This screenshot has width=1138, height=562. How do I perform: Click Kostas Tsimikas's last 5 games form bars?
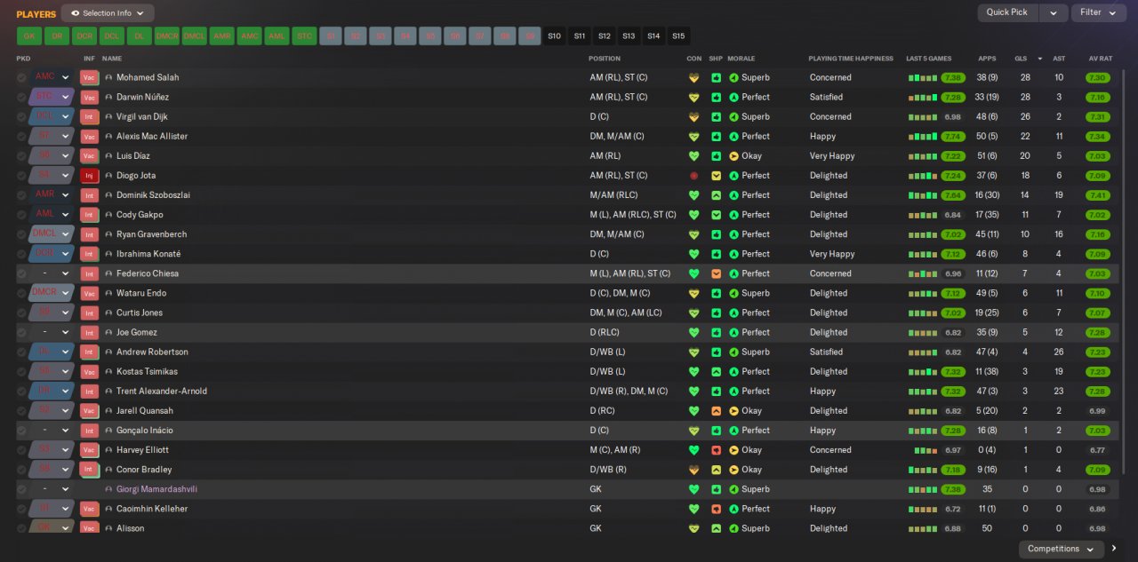coord(923,372)
